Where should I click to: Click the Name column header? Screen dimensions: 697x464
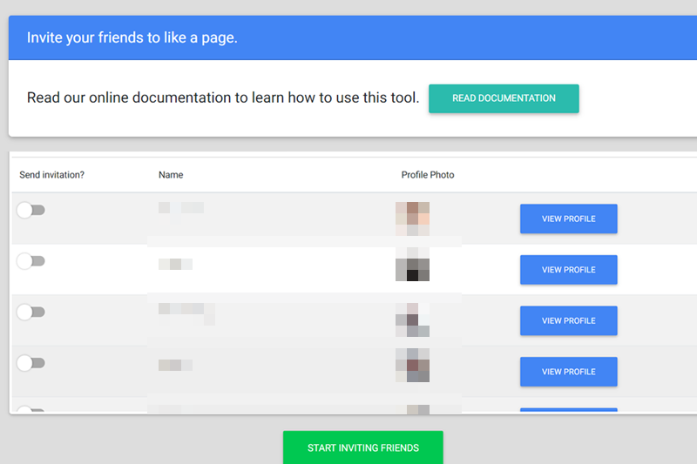click(x=171, y=175)
